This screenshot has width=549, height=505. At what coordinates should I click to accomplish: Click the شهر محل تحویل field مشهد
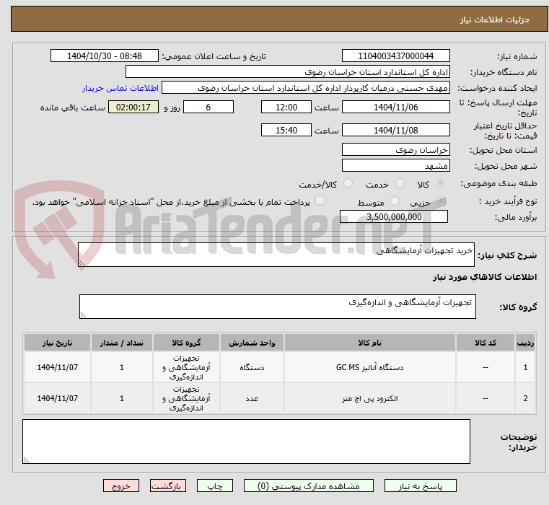point(395,166)
